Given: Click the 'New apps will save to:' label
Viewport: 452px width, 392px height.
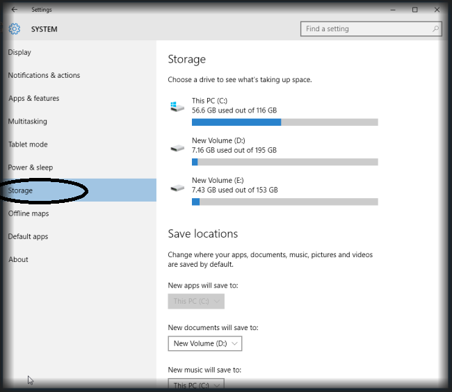Looking at the screenshot, I should pos(203,286).
